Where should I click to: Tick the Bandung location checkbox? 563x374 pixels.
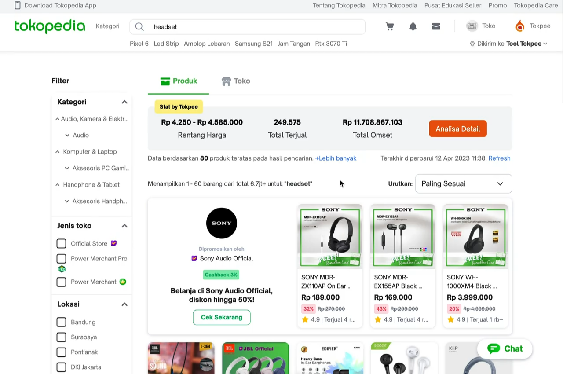(x=62, y=322)
